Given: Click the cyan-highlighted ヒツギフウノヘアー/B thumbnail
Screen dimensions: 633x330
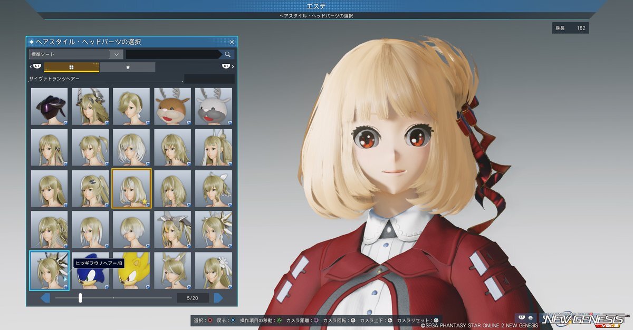Looking at the screenshot, I should point(49,270).
